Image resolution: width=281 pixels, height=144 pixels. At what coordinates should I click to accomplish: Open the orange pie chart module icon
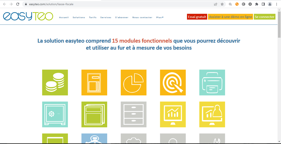pyautogui.click(x=133, y=83)
